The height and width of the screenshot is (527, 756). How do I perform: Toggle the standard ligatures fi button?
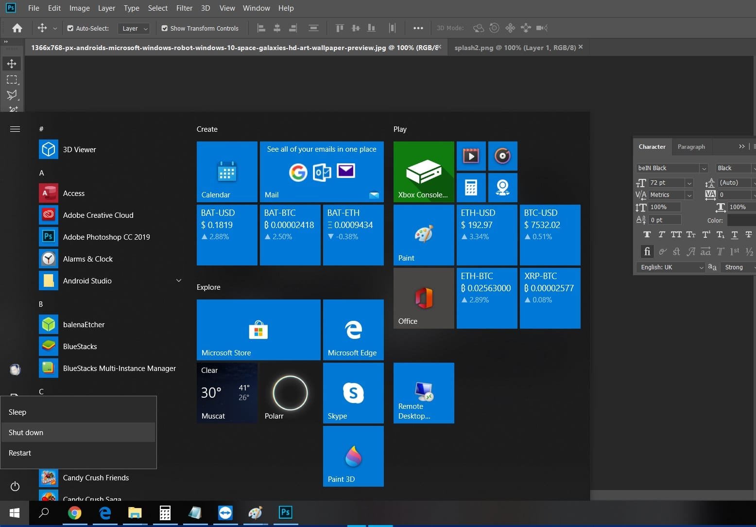[x=647, y=251]
